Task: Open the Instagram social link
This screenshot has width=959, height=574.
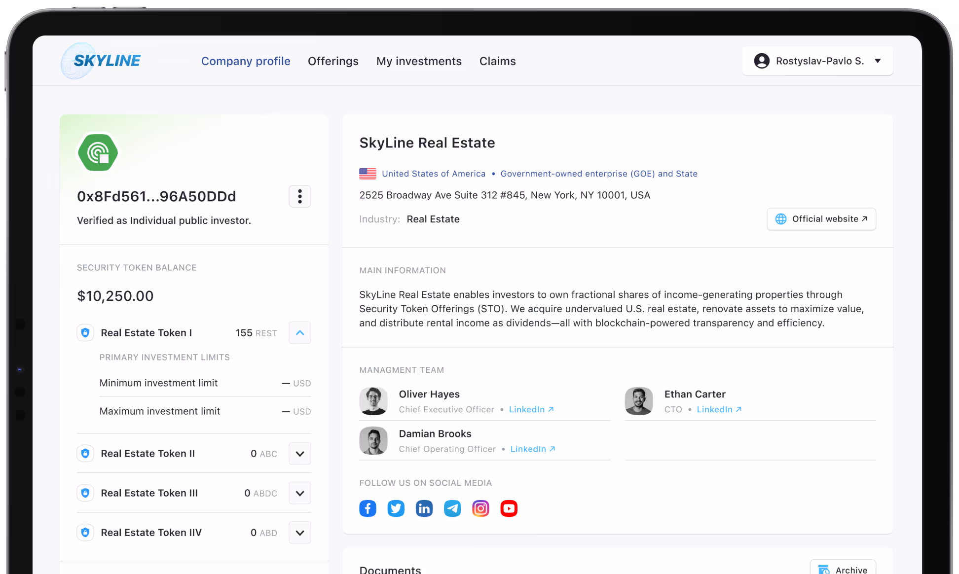Action: [x=480, y=508]
